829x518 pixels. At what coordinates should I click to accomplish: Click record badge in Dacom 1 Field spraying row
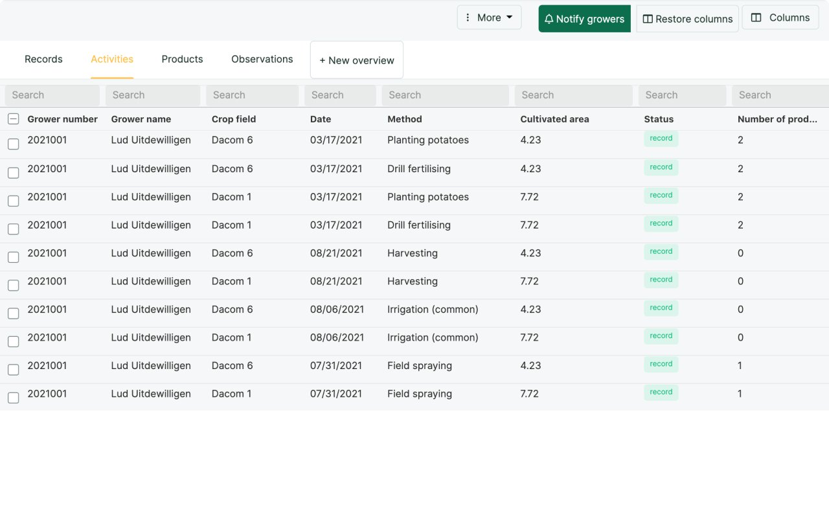pos(661,392)
